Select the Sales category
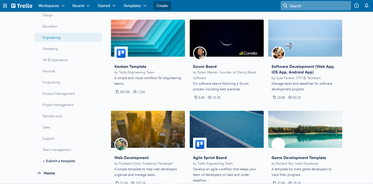 click(x=47, y=127)
